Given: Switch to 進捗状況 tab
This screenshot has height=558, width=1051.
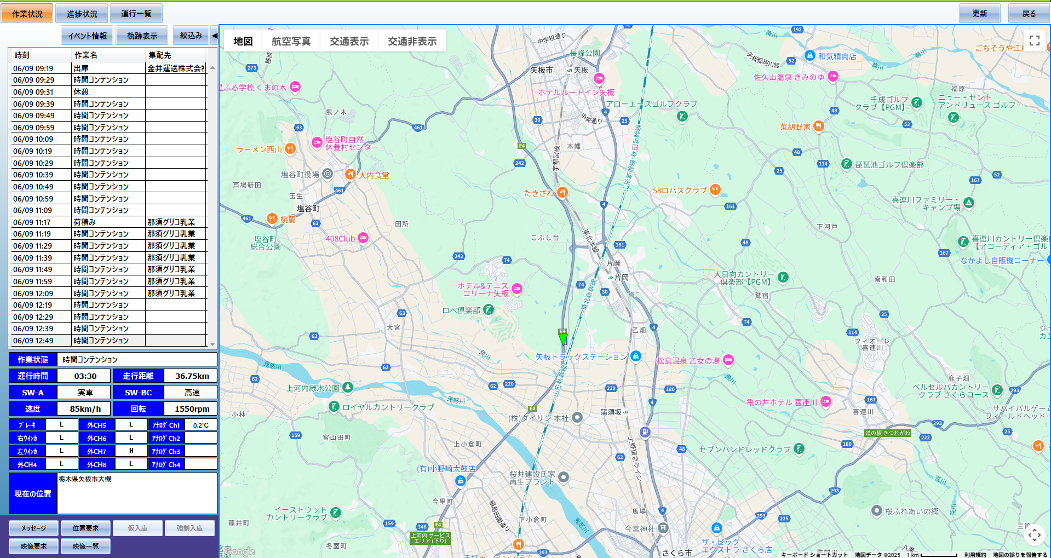Looking at the screenshot, I should tap(82, 13).
